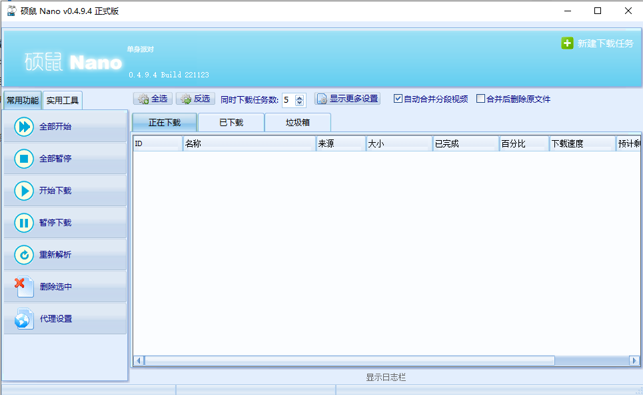Click the 删除选中 red X file icon
Viewport: 643px width, 395px height.
24,286
